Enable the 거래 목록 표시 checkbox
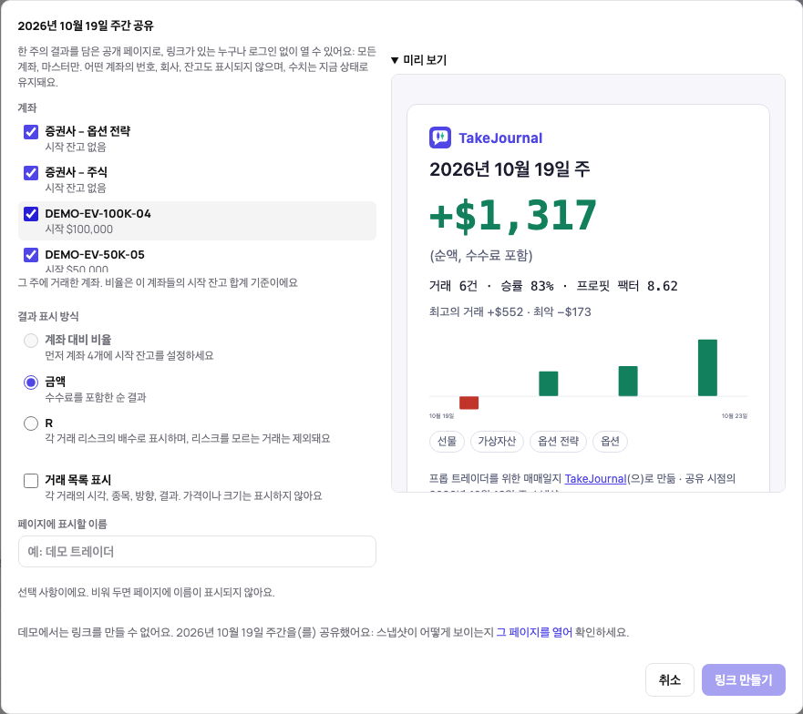Screen dimensions: 803x714 tap(31, 481)
